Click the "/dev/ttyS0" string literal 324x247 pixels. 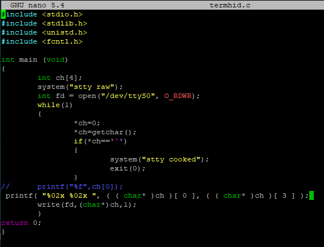pos(128,96)
